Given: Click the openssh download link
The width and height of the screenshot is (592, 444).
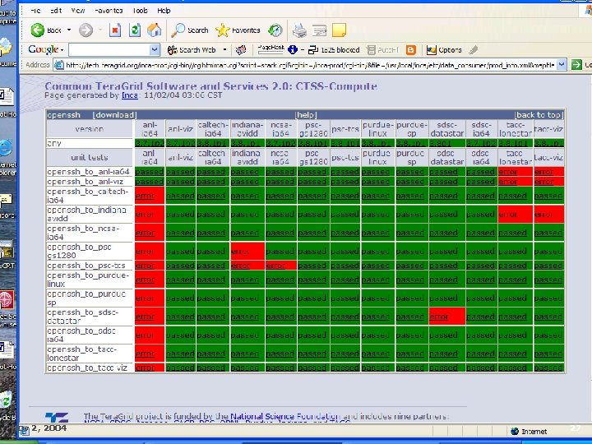Looking at the screenshot, I should coord(115,115).
